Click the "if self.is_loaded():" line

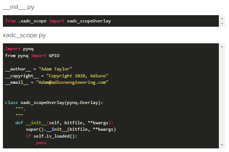click(x=52, y=136)
